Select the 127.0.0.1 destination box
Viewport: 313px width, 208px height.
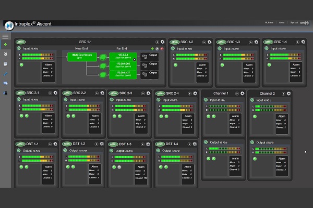click(123, 56)
